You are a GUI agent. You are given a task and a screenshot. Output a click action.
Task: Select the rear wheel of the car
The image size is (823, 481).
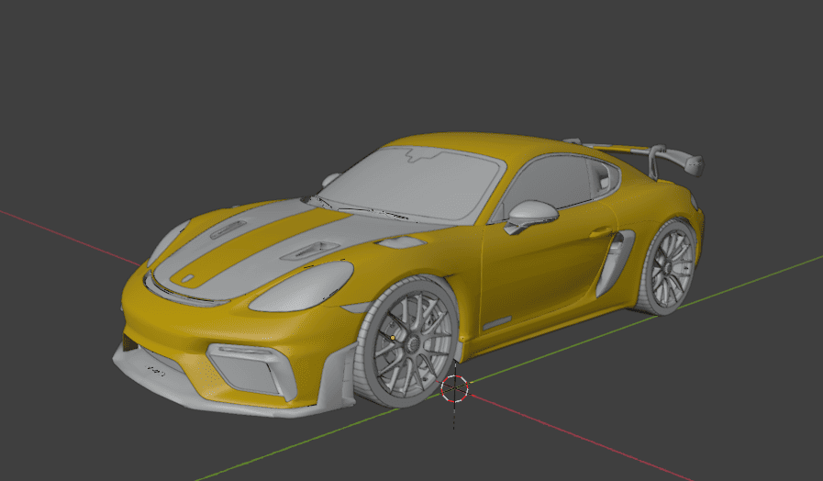click(666, 267)
